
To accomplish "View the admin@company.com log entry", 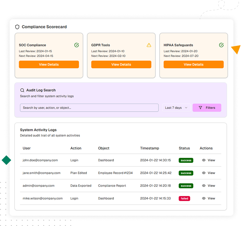I will pos(209,186).
